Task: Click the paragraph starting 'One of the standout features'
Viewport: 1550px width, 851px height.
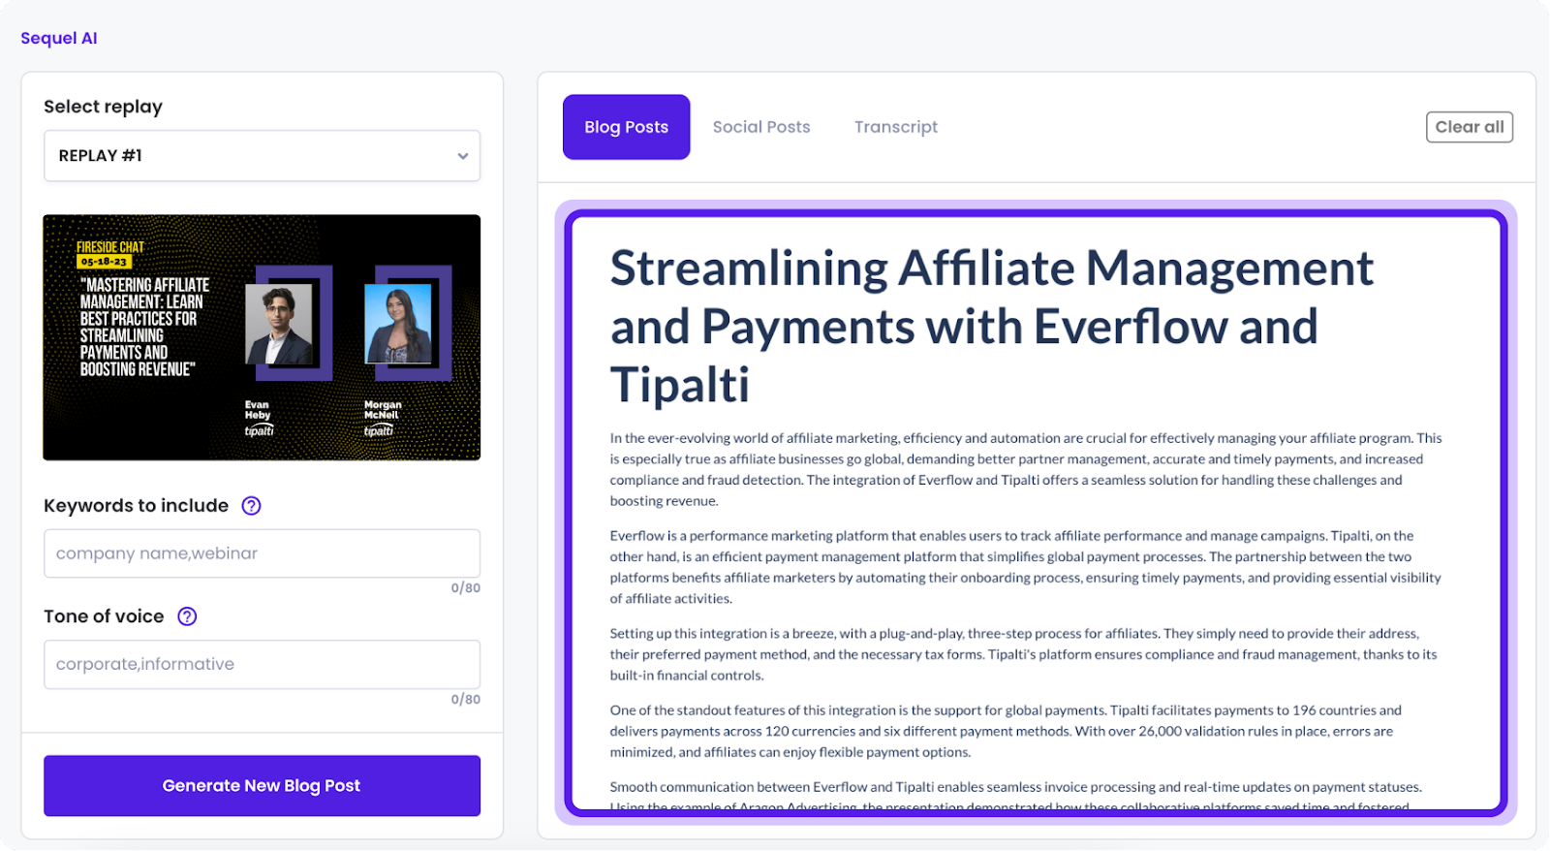Action: coord(1006,731)
